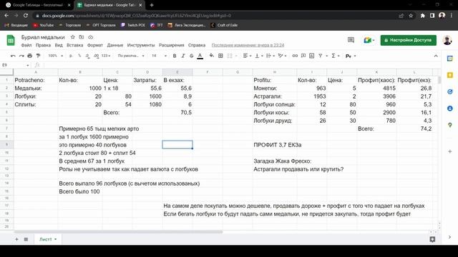The width and height of the screenshot is (458, 257).
Task: Start a Google Meet call
Action: [369, 40]
